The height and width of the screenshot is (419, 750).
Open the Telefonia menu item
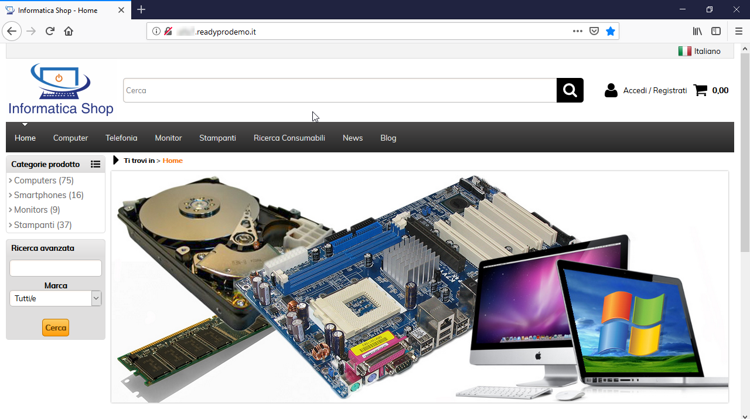(x=121, y=138)
